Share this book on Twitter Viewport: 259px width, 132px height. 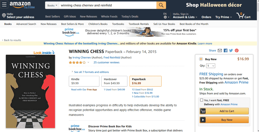tap(231, 51)
